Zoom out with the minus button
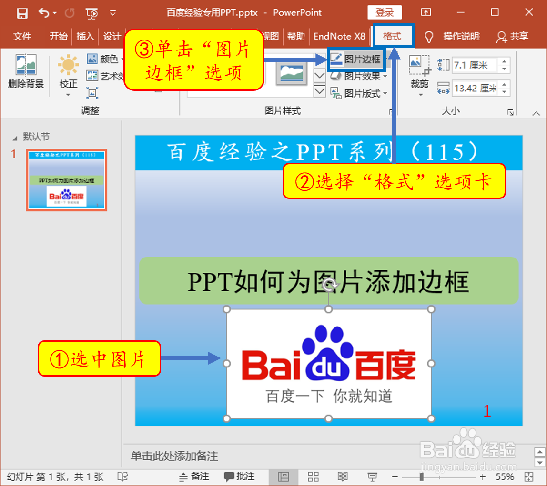The image size is (547, 486). click(x=395, y=476)
